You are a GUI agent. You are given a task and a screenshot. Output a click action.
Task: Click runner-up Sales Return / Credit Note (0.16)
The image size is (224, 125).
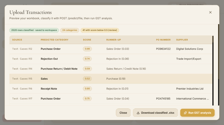(126, 69)
